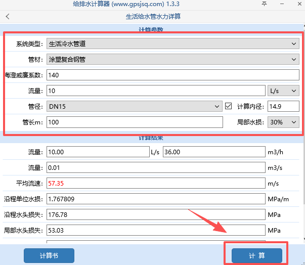Select the 管径 DN15 dropdown
This screenshot has width=305, height=265.
click(134, 106)
